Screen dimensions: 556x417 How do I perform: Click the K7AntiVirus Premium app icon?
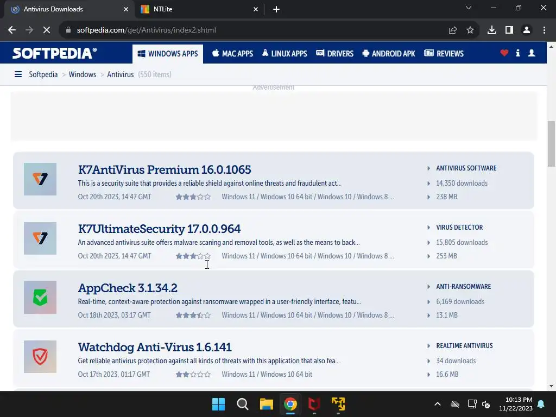pos(40,179)
